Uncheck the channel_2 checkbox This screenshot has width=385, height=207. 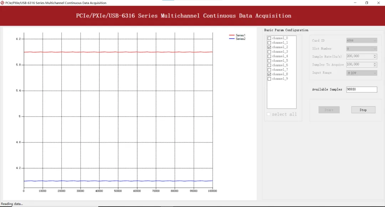tap(269, 47)
